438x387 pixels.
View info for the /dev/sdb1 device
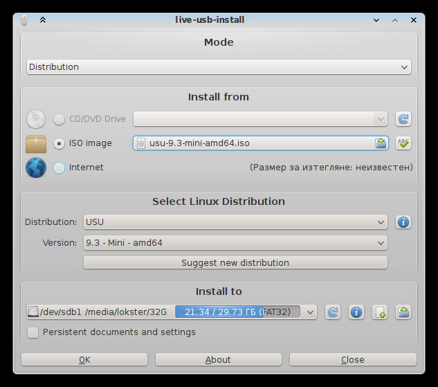356,312
